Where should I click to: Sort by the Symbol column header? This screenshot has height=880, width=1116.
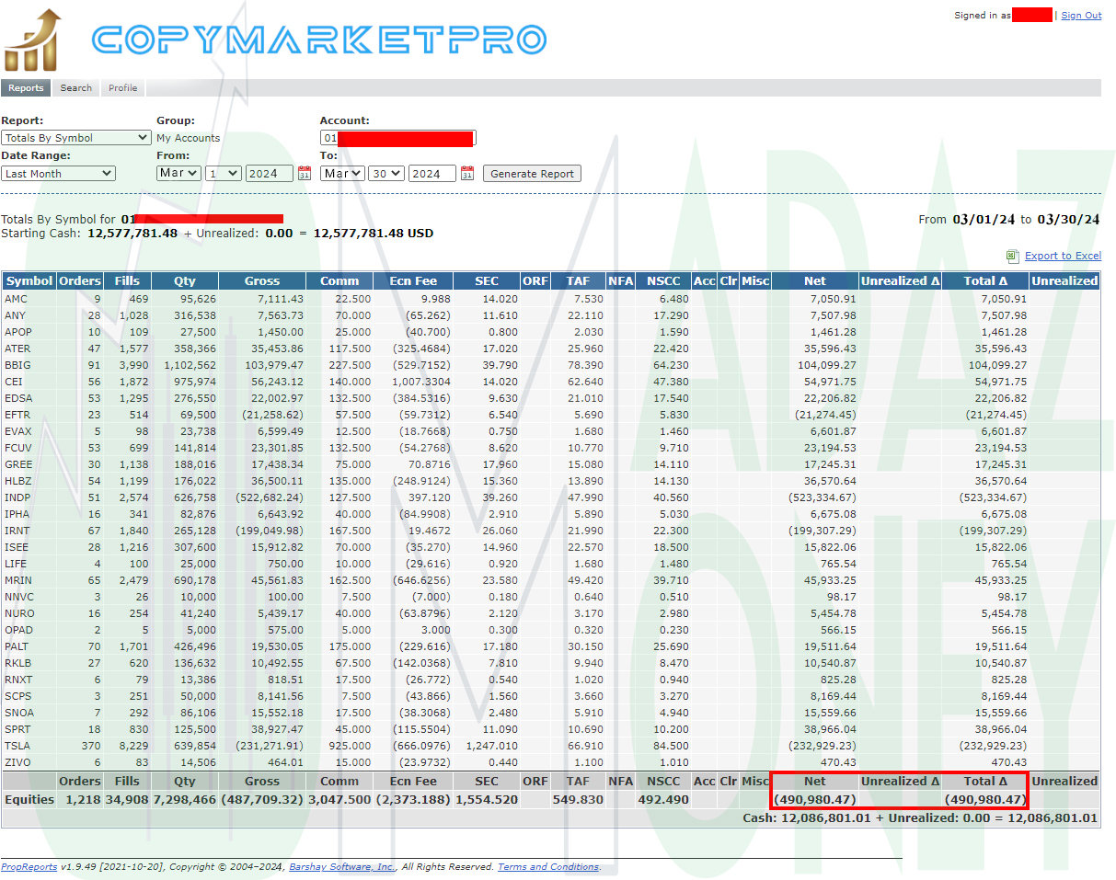point(29,281)
